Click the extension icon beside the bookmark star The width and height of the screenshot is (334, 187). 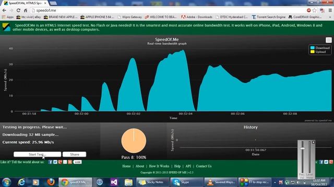[322, 10]
